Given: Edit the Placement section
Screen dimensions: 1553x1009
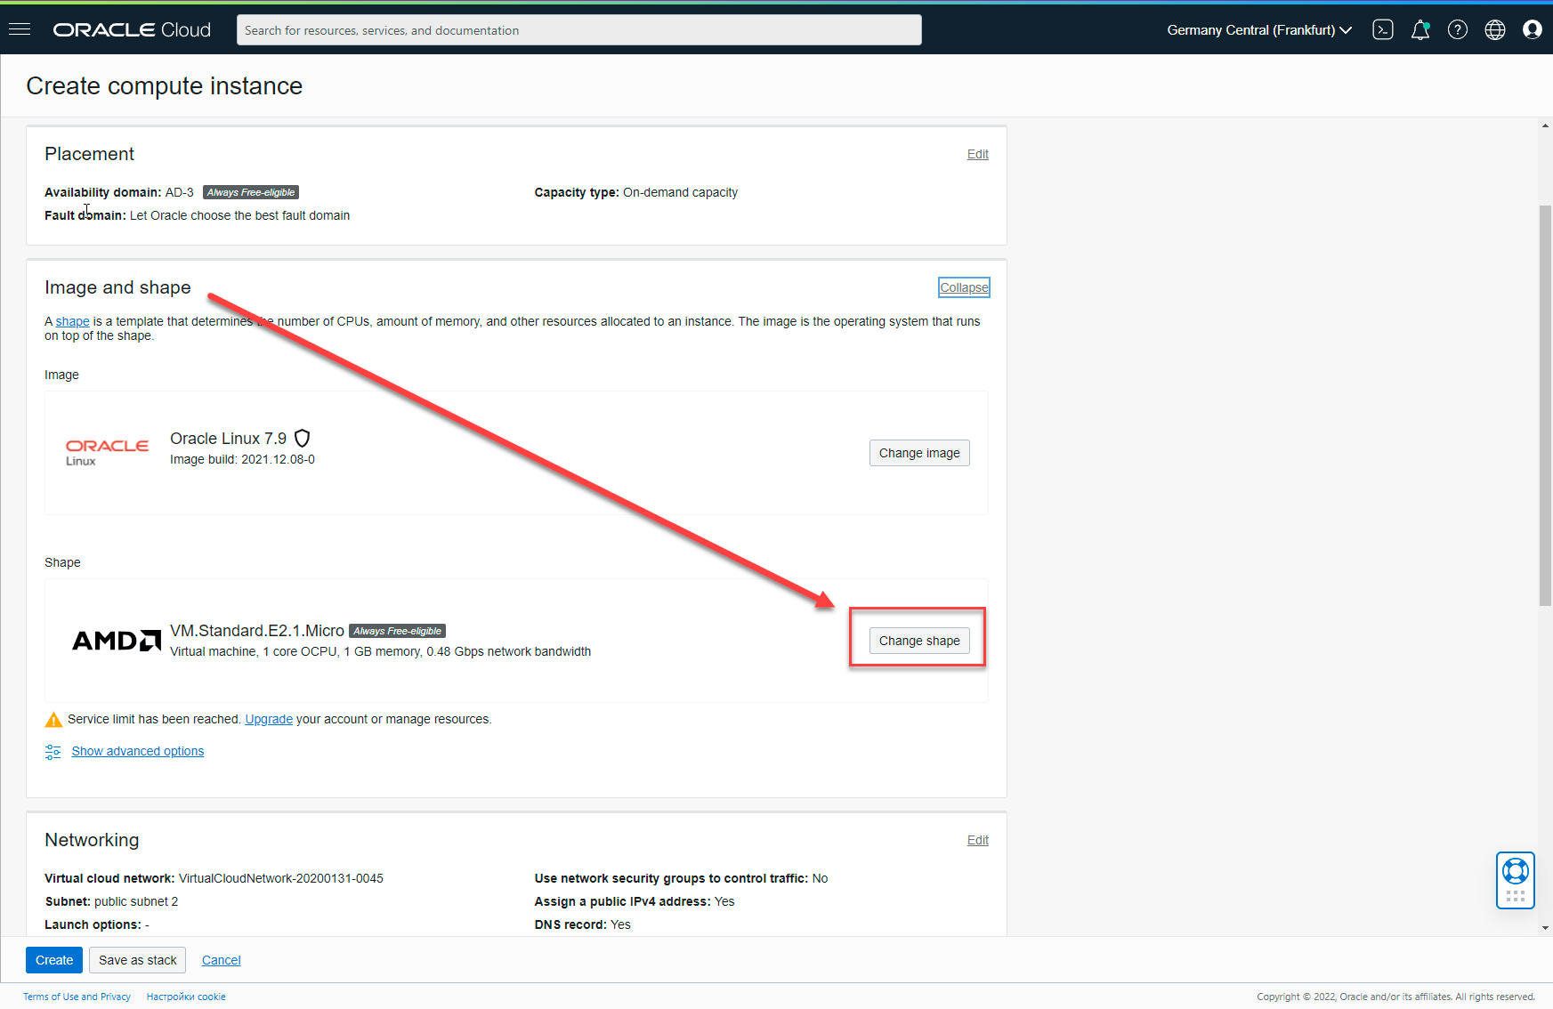Looking at the screenshot, I should coord(978,154).
